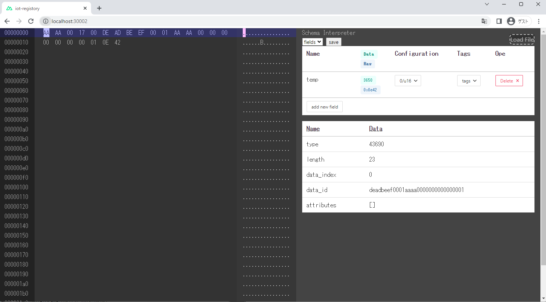Select the 0E hex byte in second row
Viewport: 546px width, 302px height.
(106, 42)
